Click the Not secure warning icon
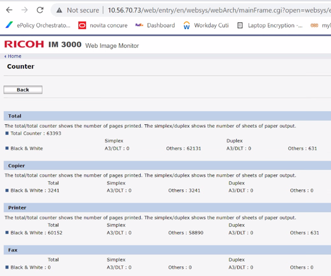Viewport: 331px width, 276px height. click(59, 10)
